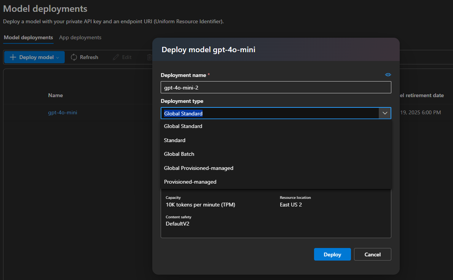This screenshot has width=453, height=280.
Task: Switch to the Model deployments tab
Action: [28, 38]
